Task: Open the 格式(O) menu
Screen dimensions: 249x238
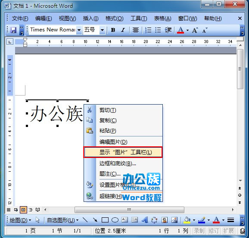Action: tap(114, 19)
